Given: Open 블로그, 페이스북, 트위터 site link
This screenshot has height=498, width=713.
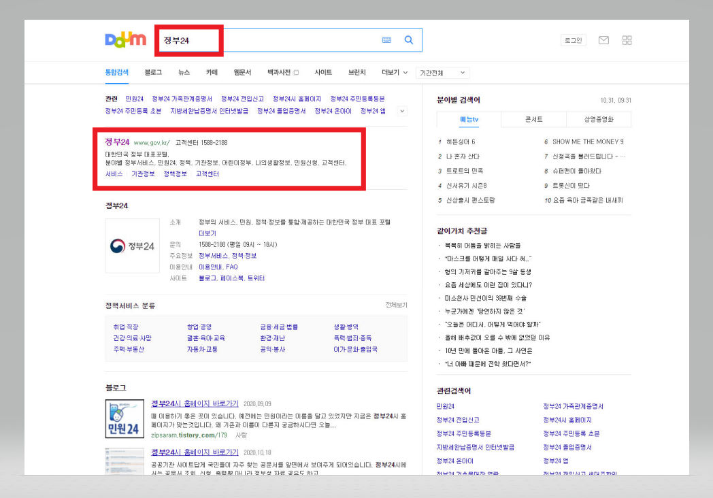Looking at the screenshot, I should point(231,278).
